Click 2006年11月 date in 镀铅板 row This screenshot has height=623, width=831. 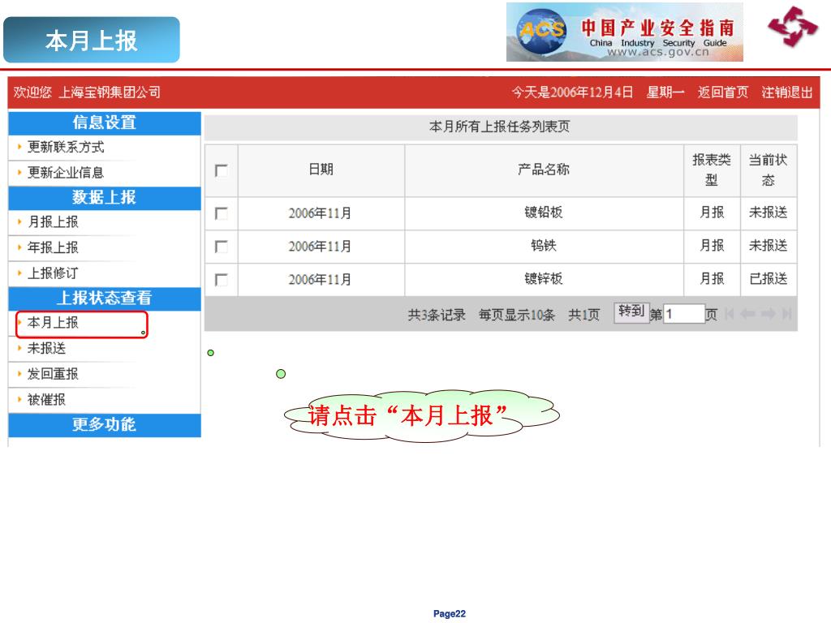pos(320,213)
